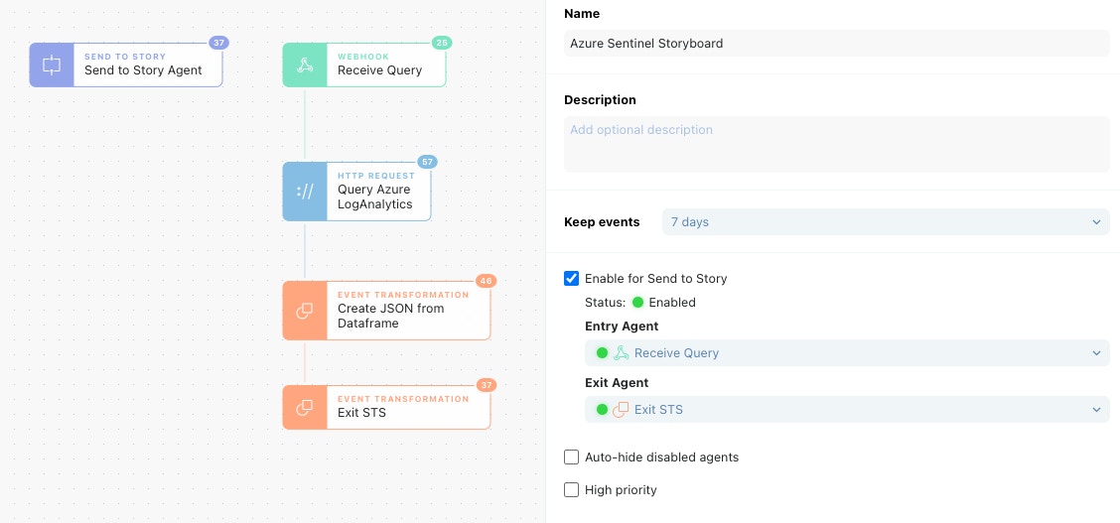1120x523 pixels.
Task: Click the Send to Story agent icon
Action: pyautogui.click(x=52, y=65)
